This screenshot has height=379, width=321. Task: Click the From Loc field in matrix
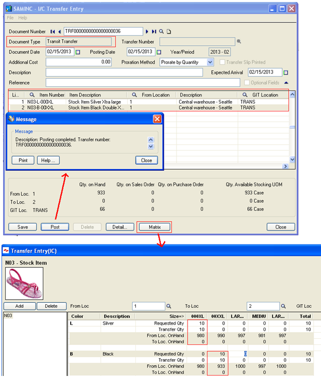coord(149,306)
